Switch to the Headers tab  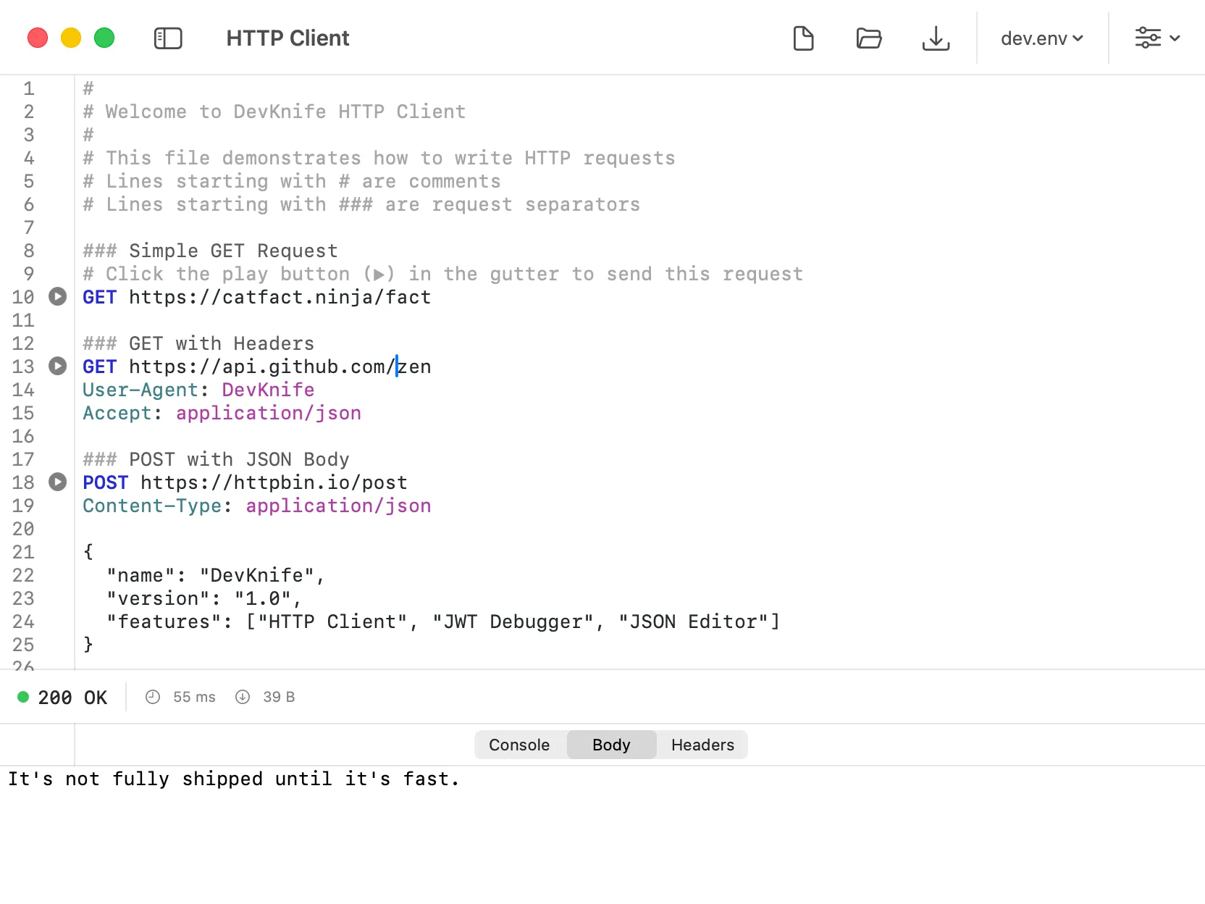click(702, 745)
